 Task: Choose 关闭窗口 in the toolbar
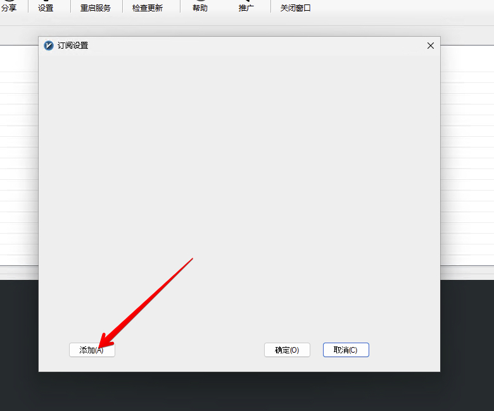[296, 7]
